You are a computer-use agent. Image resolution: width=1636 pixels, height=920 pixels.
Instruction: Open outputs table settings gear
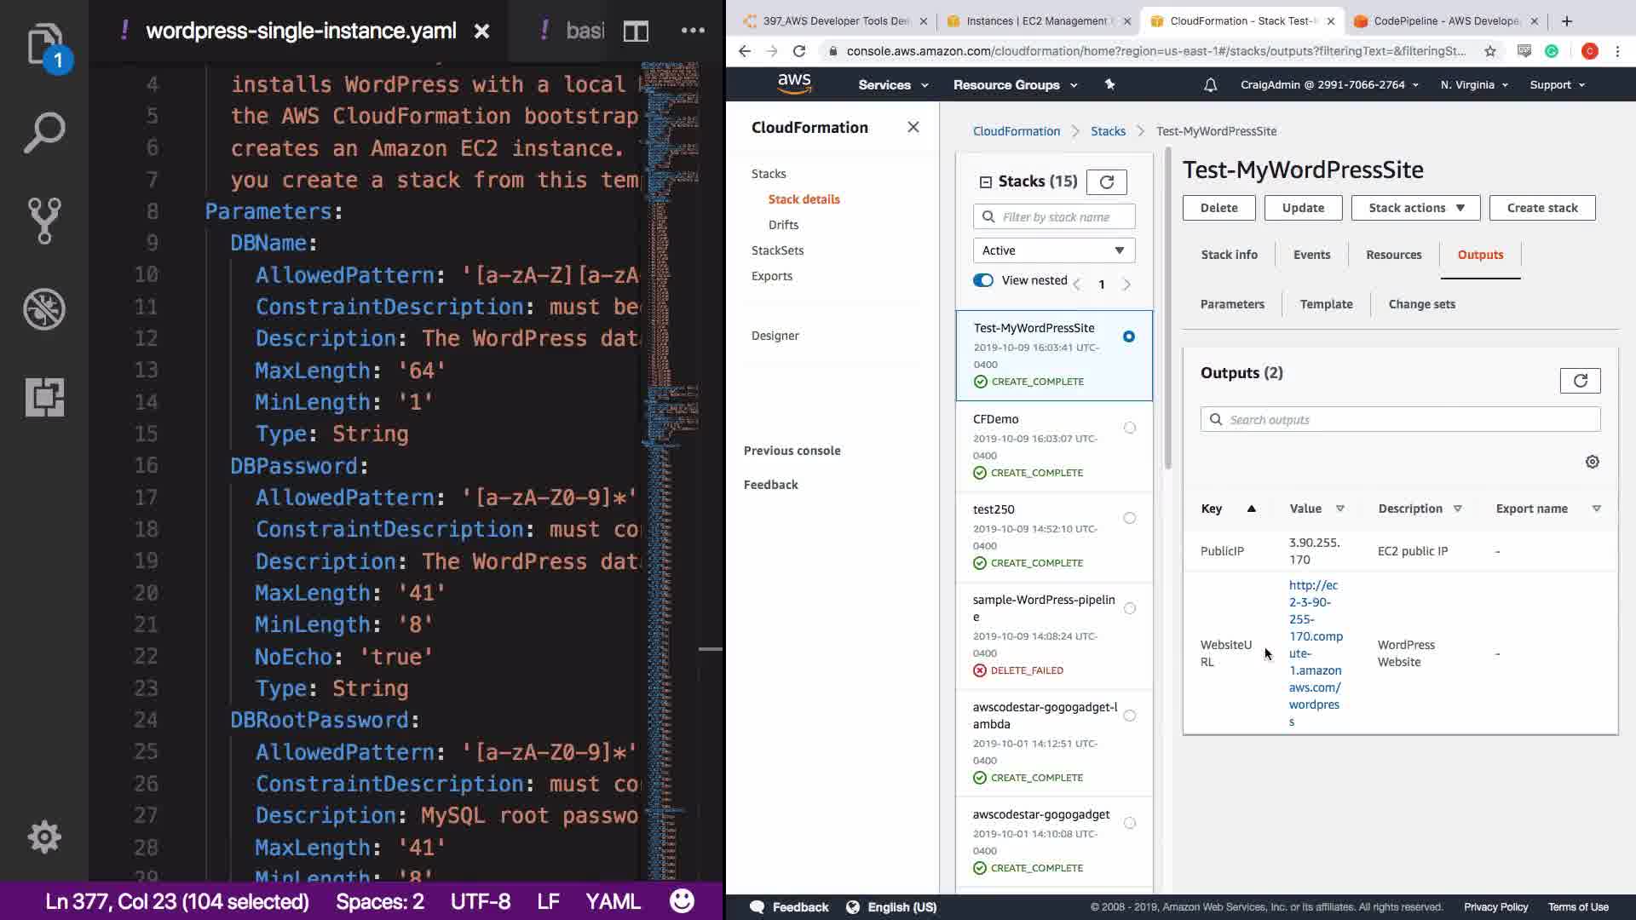[x=1592, y=462]
